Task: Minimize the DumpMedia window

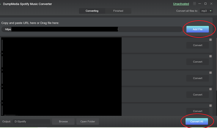Action: coord(200,4)
